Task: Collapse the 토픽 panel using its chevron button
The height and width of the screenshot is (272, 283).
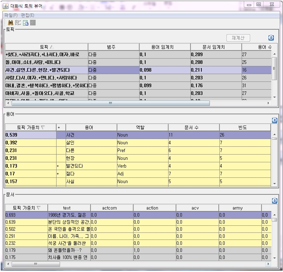Action: [x=271, y=38]
